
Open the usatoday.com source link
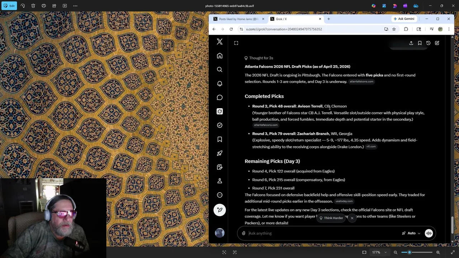tap(344, 201)
